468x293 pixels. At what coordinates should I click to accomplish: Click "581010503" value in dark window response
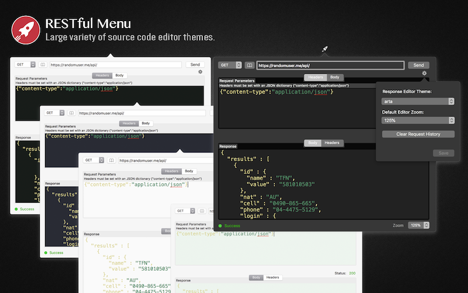(x=297, y=184)
